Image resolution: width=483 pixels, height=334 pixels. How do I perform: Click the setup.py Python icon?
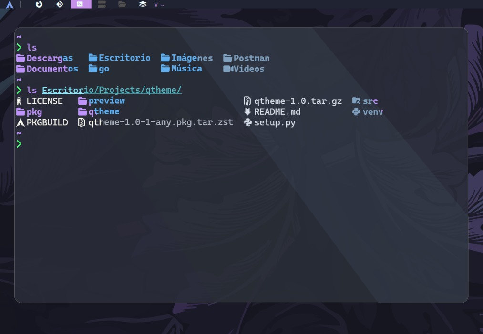247,122
